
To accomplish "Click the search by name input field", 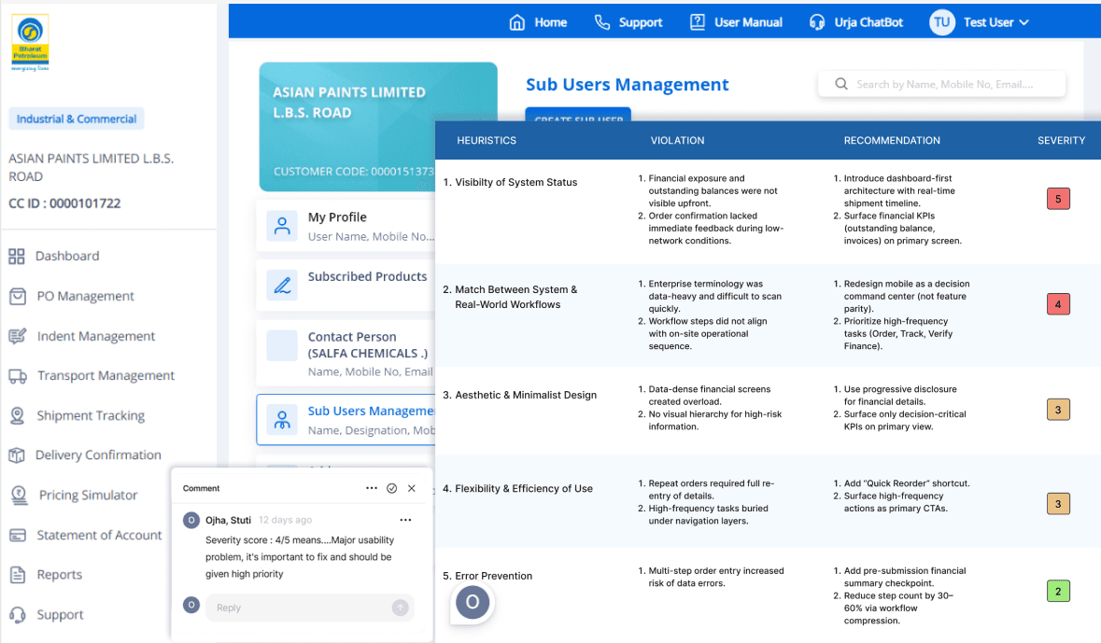I will (x=942, y=84).
